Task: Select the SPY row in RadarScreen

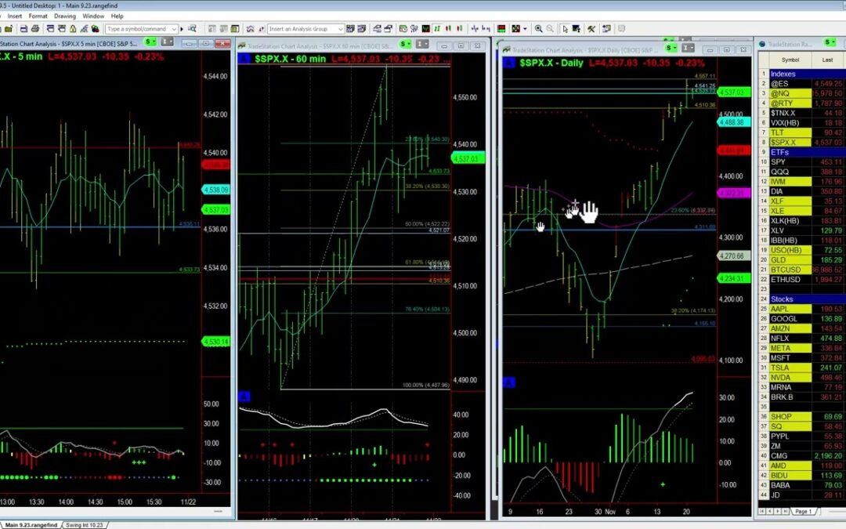Action: pos(801,162)
